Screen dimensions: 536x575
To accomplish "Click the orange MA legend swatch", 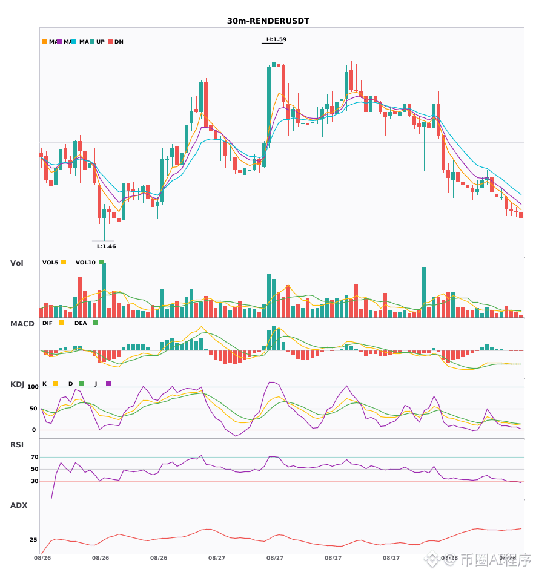I will (45, 42).
